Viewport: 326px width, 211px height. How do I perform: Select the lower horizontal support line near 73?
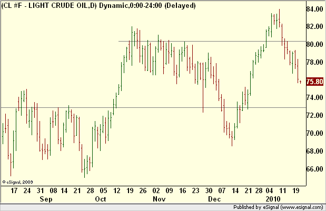tap(153, 107)
